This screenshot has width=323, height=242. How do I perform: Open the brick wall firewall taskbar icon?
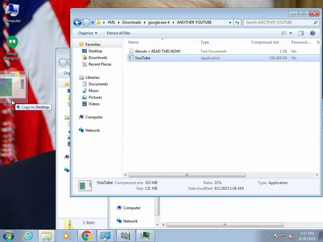[x=126, y=236]
